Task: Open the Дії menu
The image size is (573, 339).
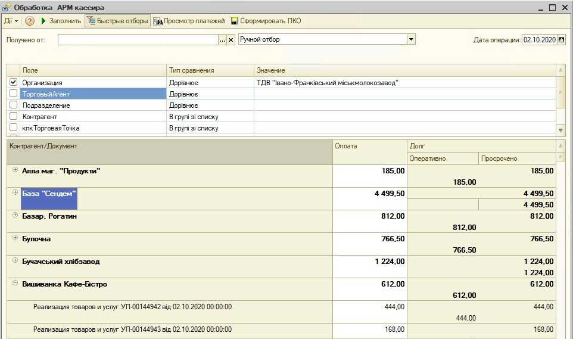Action: (11, 21)
